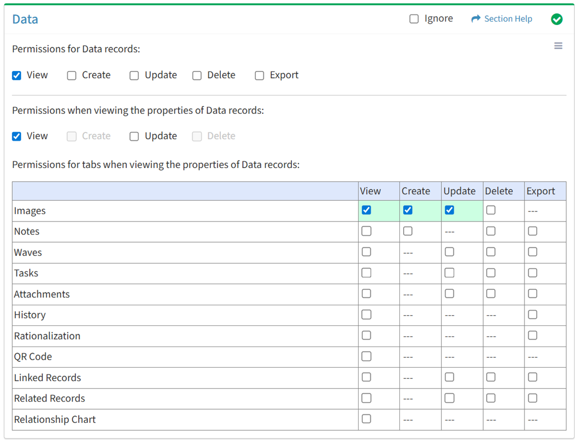Enable Create permission for Data records

point(72,75)
